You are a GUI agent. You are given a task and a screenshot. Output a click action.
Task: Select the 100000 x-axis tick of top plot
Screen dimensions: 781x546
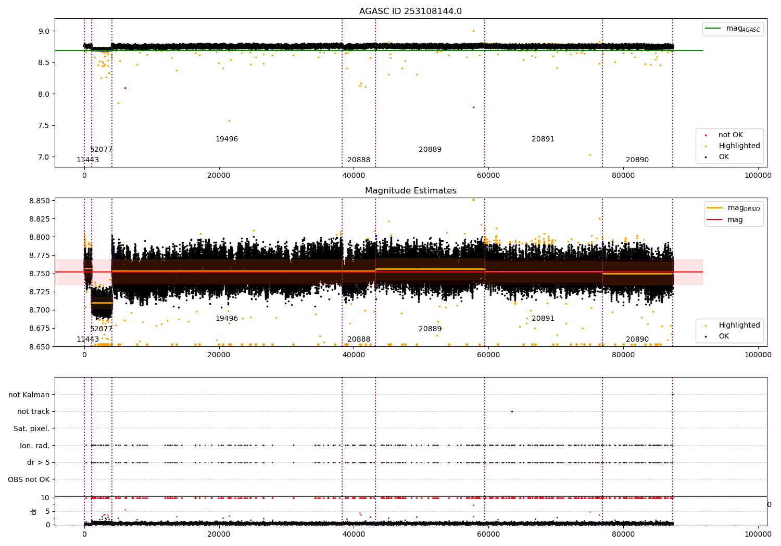click(758, 176)
